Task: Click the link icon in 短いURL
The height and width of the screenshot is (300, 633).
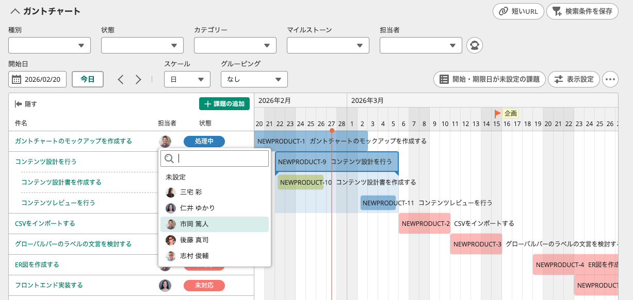Action: pos(504,11)
